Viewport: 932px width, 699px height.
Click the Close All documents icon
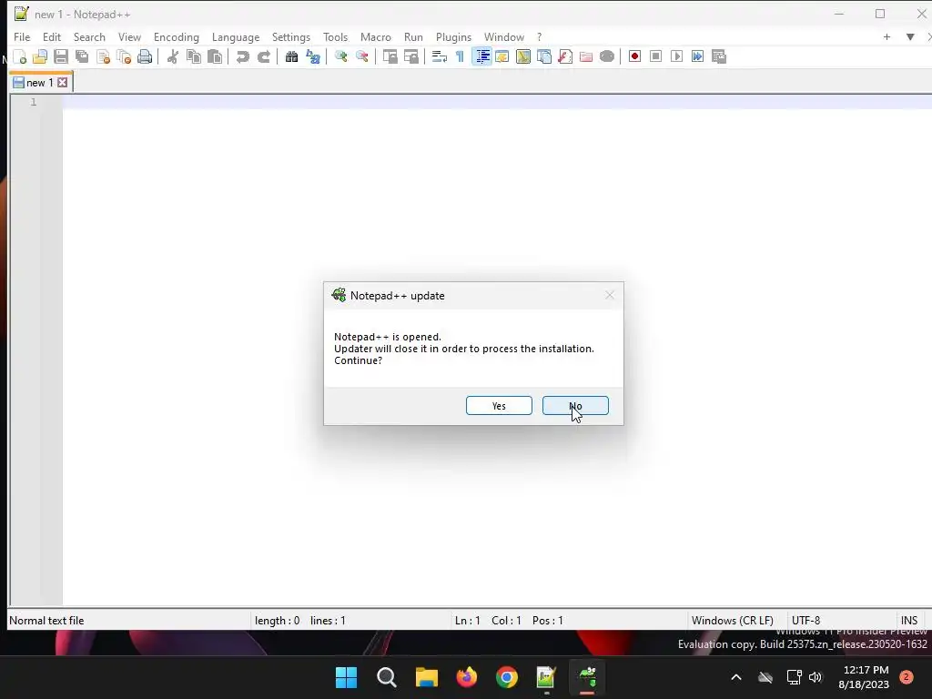click(124, 56)
